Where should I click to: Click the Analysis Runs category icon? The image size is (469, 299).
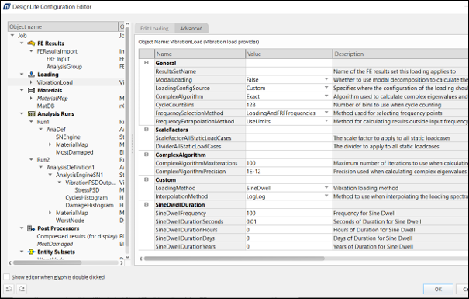pos(31,114)
